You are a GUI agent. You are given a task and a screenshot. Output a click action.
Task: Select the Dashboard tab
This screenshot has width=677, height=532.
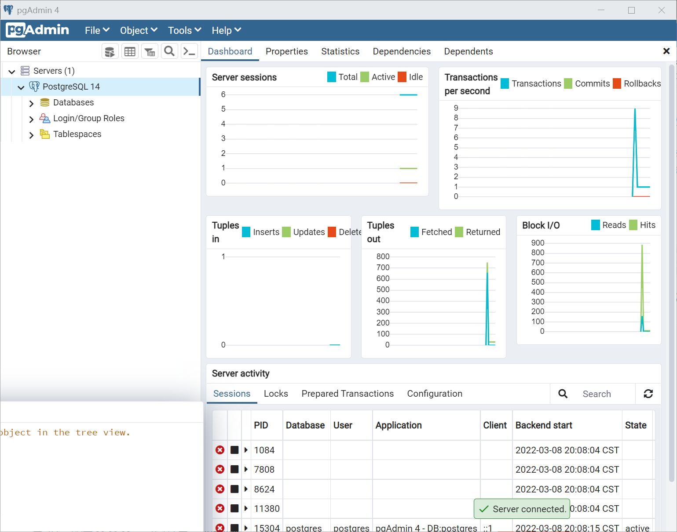click(230, 51)
